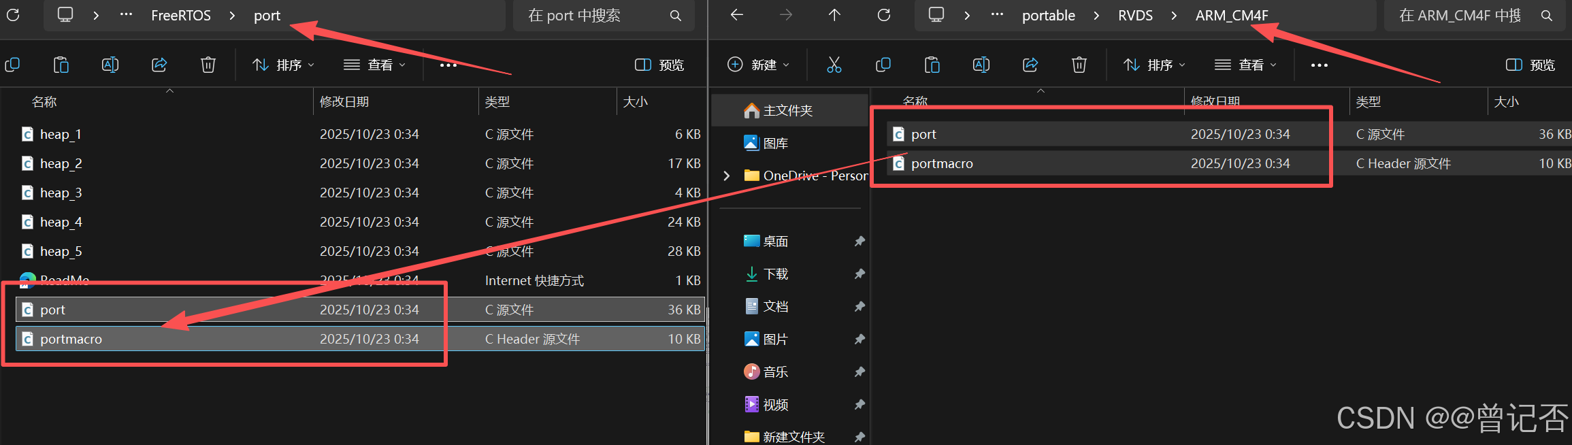Screen dimensions: 1572x445
Task: Sort by 类型 column in right window
Action: point(1369,101)
